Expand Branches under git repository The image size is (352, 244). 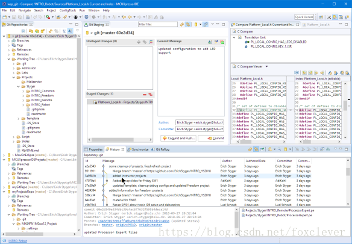click(x=9, y=40)
